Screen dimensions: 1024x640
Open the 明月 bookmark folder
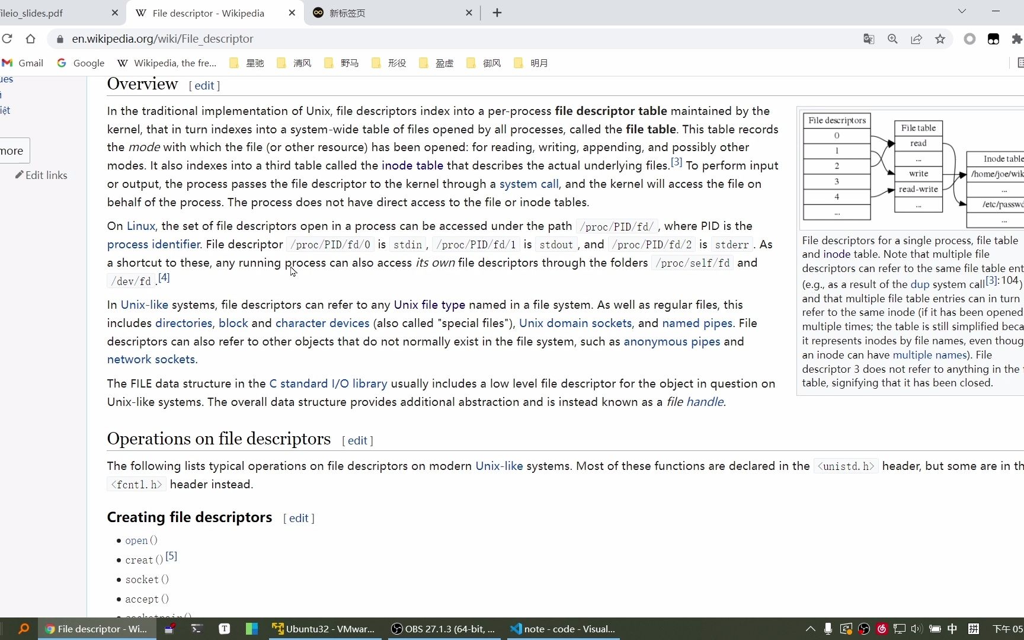(x=531, y=63)
